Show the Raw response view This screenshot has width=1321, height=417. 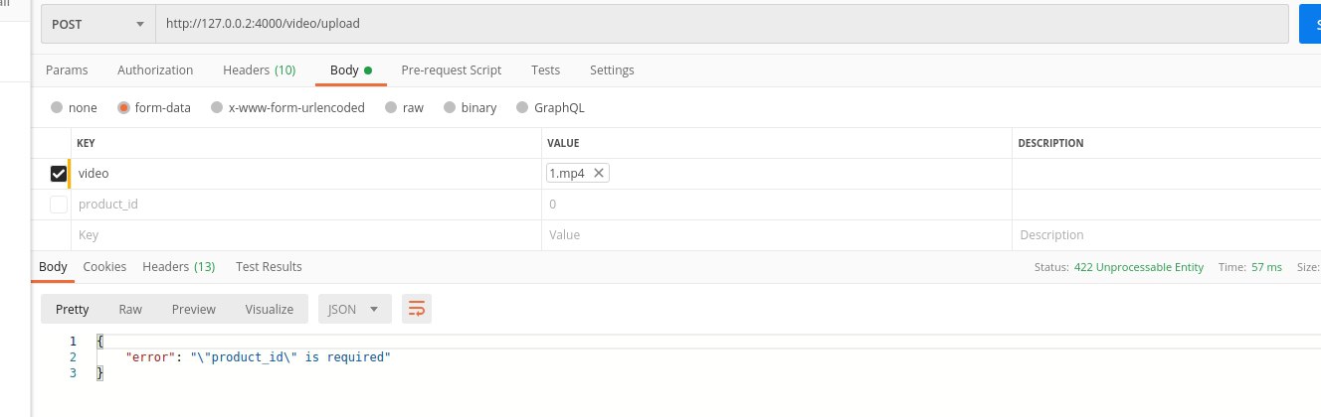point(130,309)
